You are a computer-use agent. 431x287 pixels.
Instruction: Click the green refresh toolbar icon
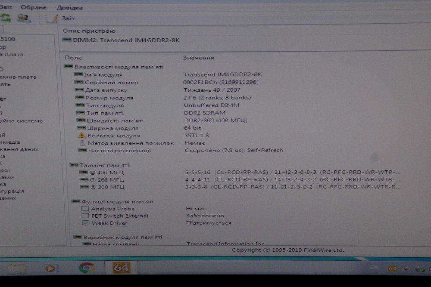[6, 19]
